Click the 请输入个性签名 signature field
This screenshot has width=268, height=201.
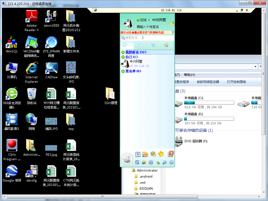pos(148,27)
